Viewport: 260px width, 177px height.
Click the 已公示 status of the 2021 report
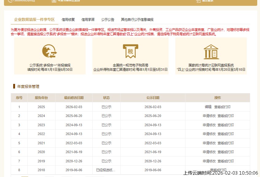(106, 143)
